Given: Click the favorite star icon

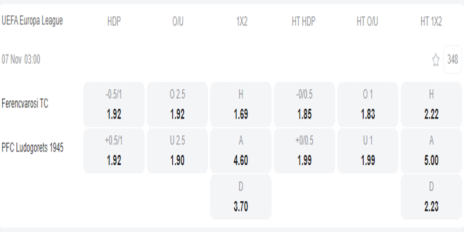Looking at the screenshot, I should 436,60.
